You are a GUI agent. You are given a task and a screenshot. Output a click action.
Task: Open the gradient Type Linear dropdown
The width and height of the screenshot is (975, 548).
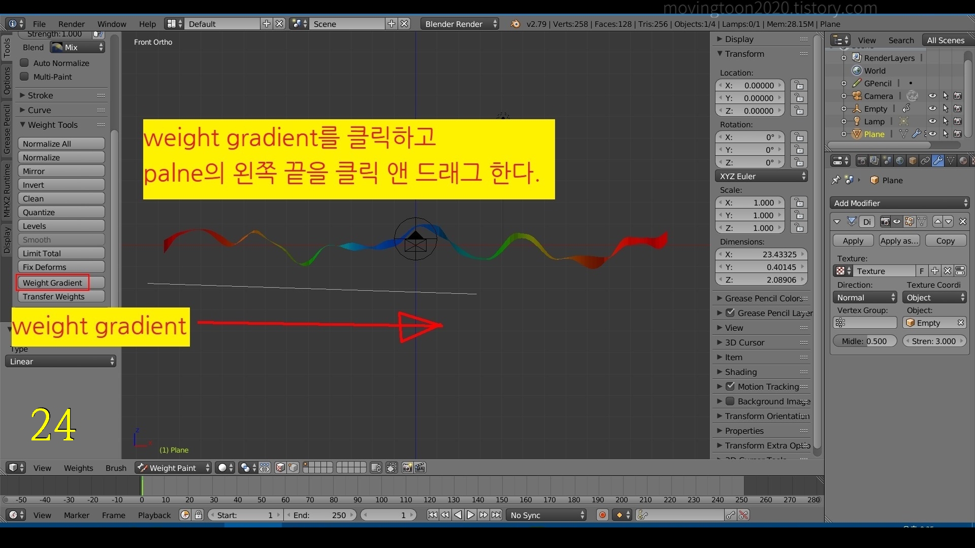61,361
